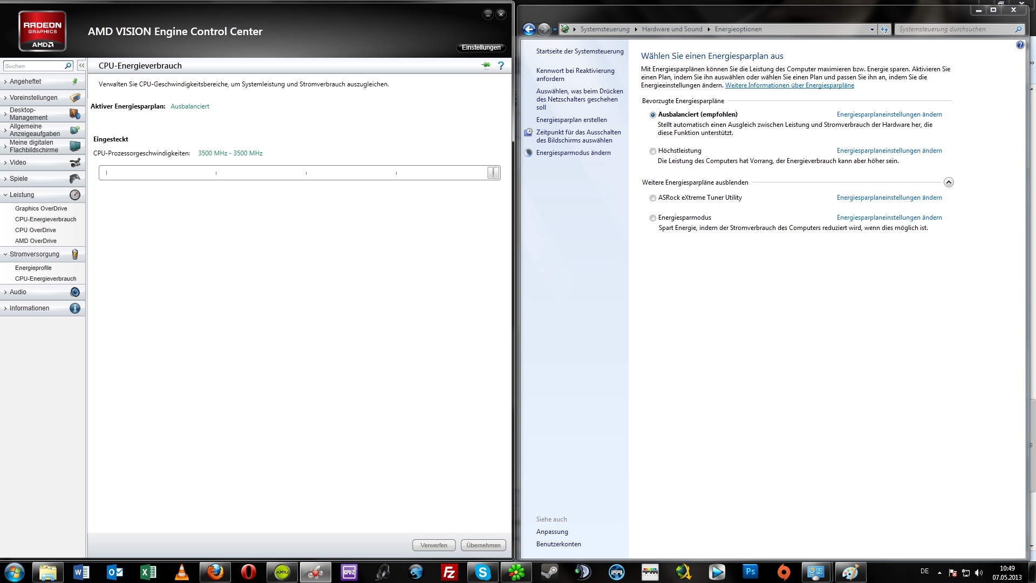Open VLC media player from taskbar
Viewport: 1036px width, 583px height.
(182, 572)
